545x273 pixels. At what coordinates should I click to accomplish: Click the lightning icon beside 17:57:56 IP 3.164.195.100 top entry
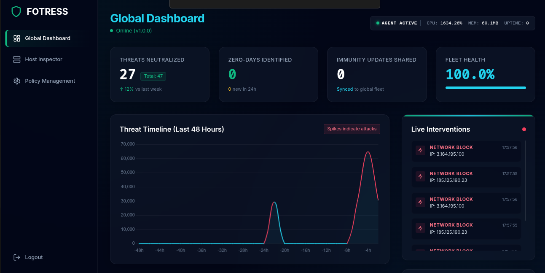[x=420, y=151]
